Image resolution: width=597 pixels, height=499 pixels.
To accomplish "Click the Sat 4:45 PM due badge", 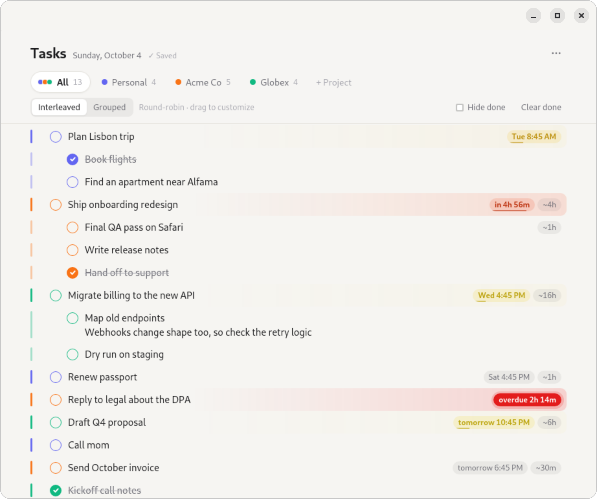I will pyautogui.click(x=509, y=377).
